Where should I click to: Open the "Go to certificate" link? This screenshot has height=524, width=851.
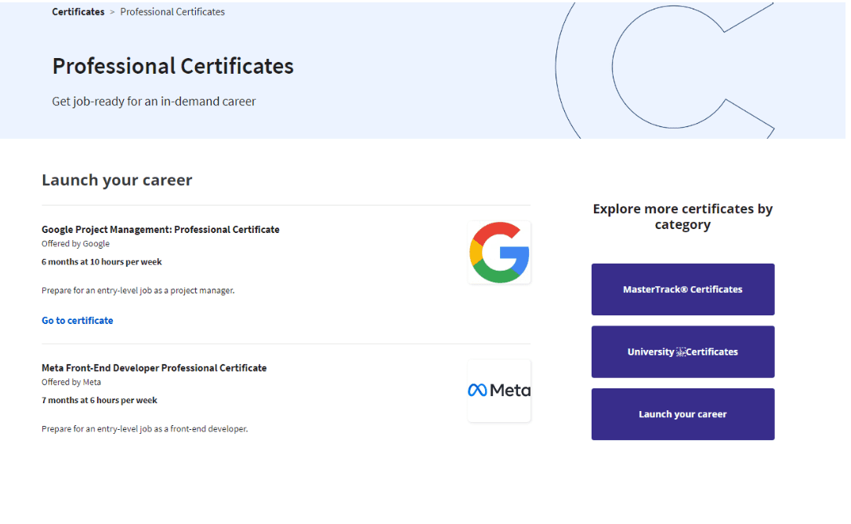(x=77, y=320)
